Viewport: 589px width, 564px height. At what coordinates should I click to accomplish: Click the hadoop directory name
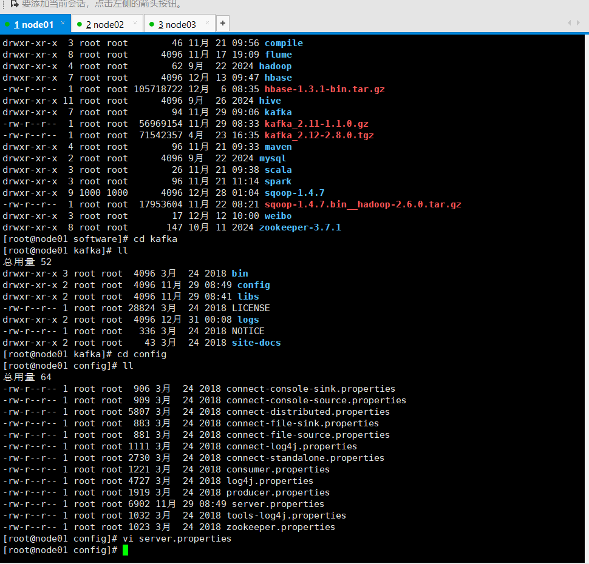pyautogui.click(x=275, y=67)
